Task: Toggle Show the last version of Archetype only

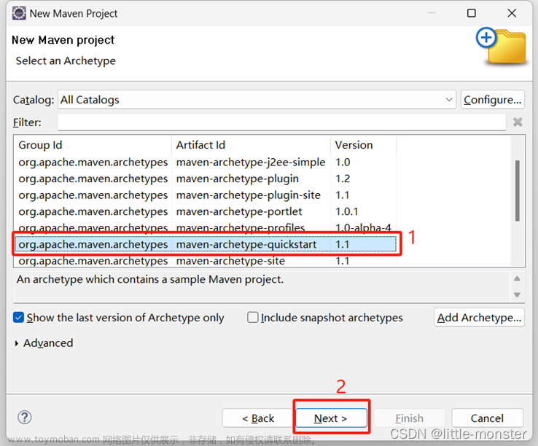Action: point(18,317)
